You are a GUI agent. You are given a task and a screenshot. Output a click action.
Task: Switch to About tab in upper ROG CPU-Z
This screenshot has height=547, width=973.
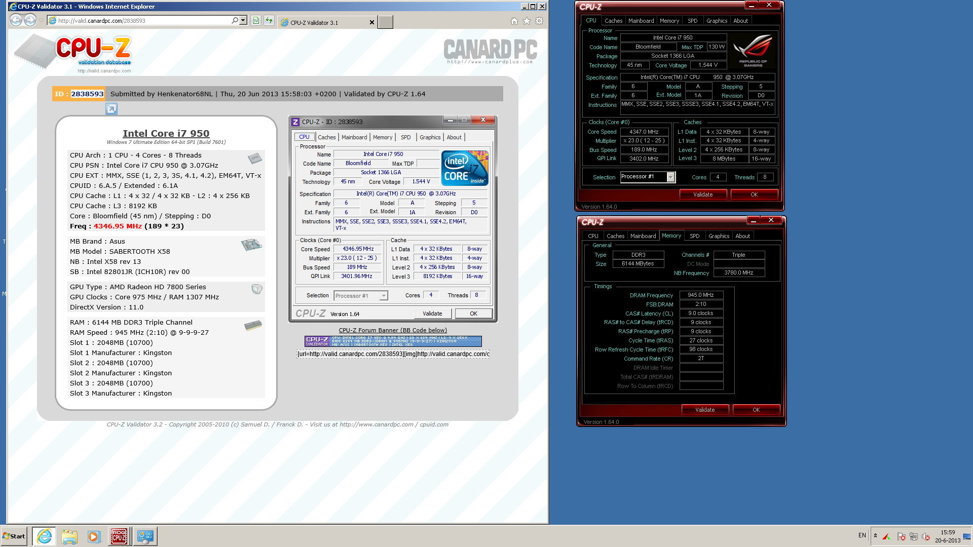click(x=740, y=21)
